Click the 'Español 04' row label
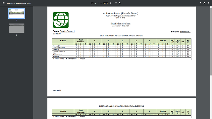Viewport: 212px width, 119px height. coord(56,50)
